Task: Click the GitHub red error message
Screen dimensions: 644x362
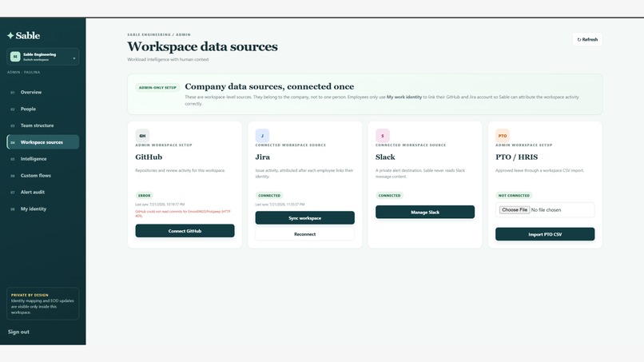Action: click(x=183, y=213)
